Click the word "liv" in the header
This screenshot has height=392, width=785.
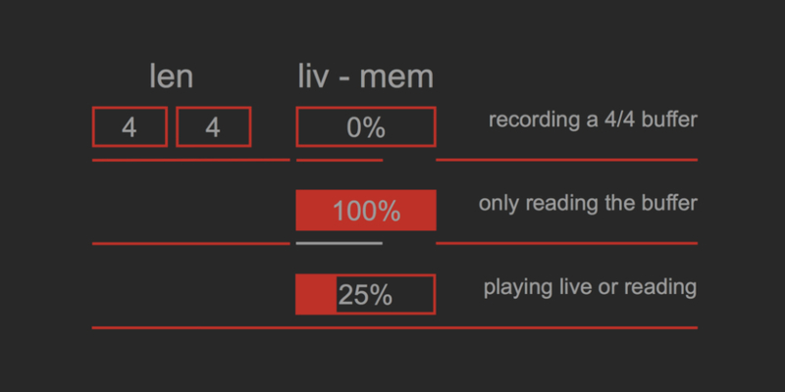tap(317, 76)
